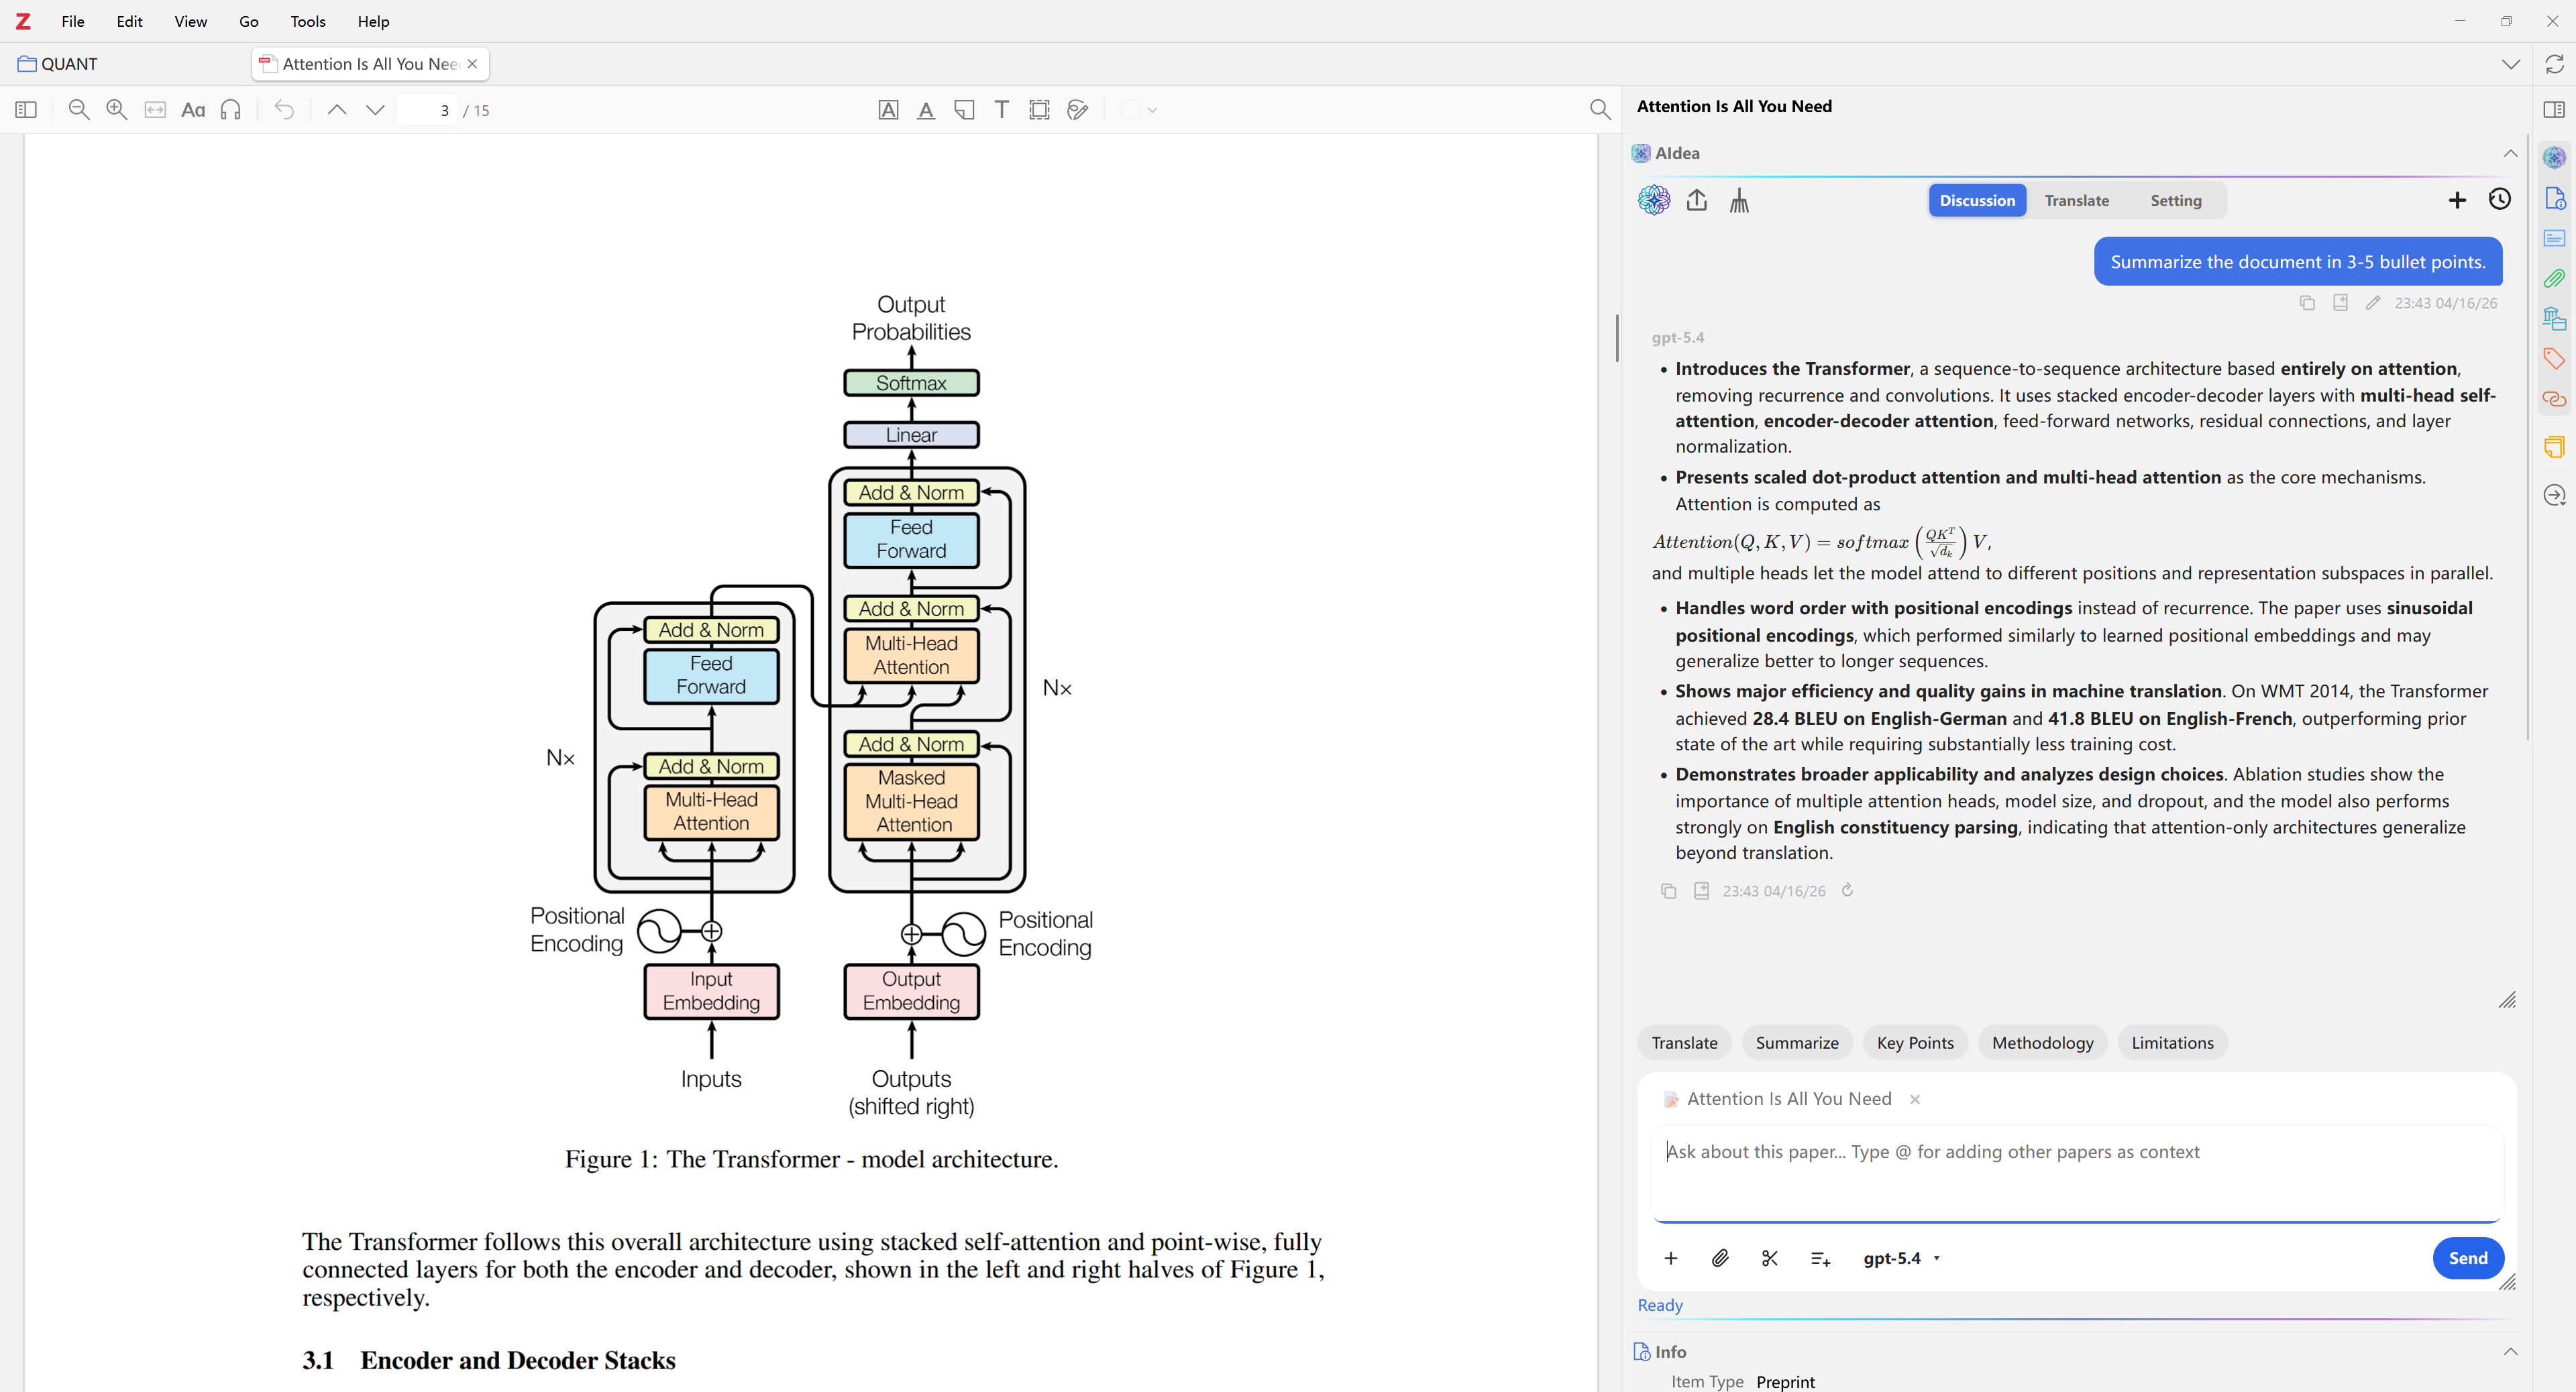Click the Translate quick prompt chip
The image size is (2576, 1392).
pos(1685,1042)
